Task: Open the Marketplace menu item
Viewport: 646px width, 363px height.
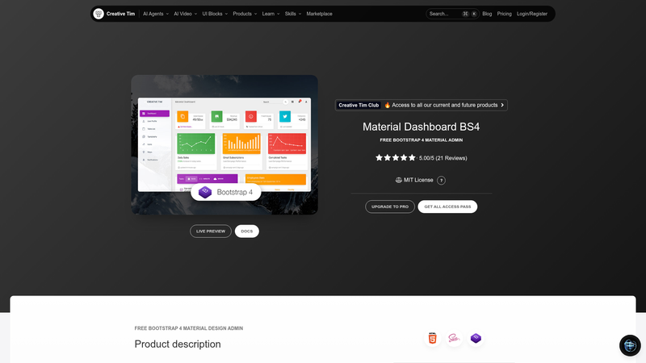Action: (x=319, y=14)
